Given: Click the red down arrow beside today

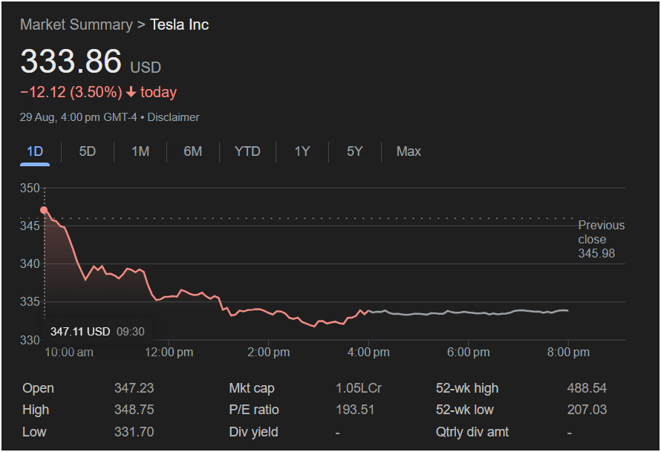Looking at the screenshot, I should (x=131, y=93).
